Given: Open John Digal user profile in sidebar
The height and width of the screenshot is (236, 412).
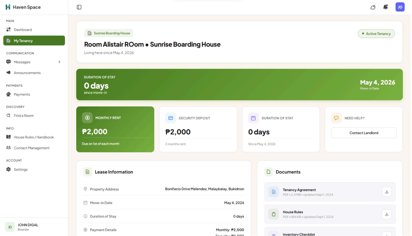Looking at the screenshot, I should 34,227.
